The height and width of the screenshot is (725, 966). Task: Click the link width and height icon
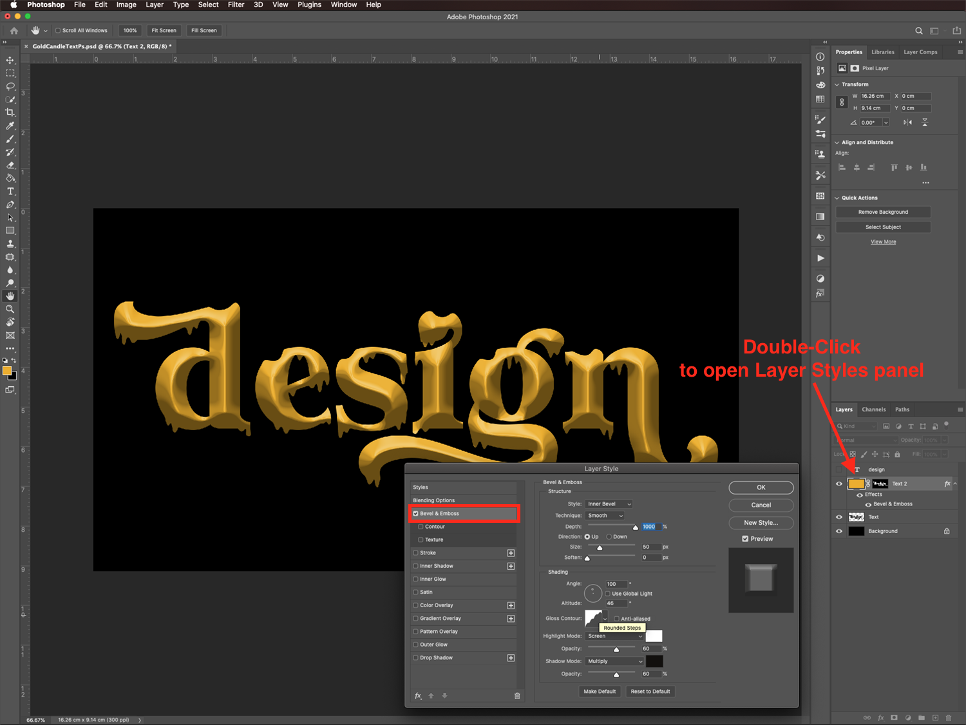point(842,102)
